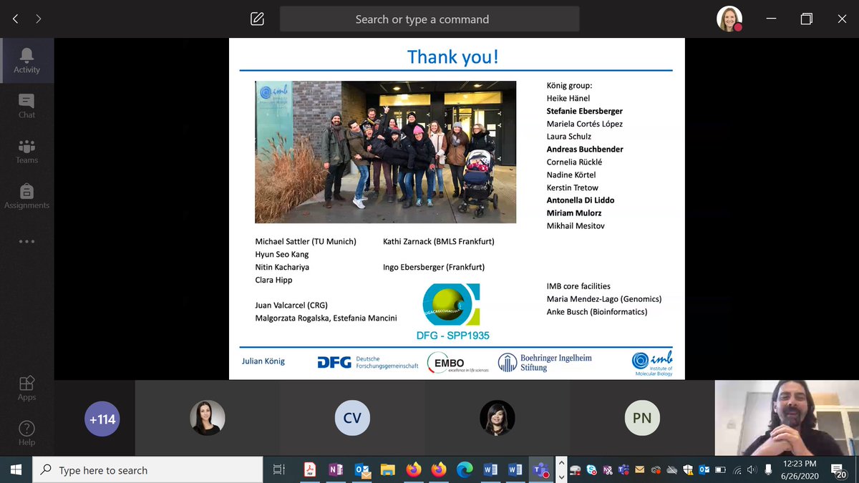Click "Kathi Zarnack (BMLS Frankfurt)" text
Screen dimensions: 859x483
[439, 241]
